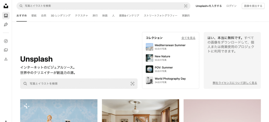The height and width of the screenshot is (122, 269).
Task: Click the World Photography Day thumbnail
Action: (x=149, y=80)
